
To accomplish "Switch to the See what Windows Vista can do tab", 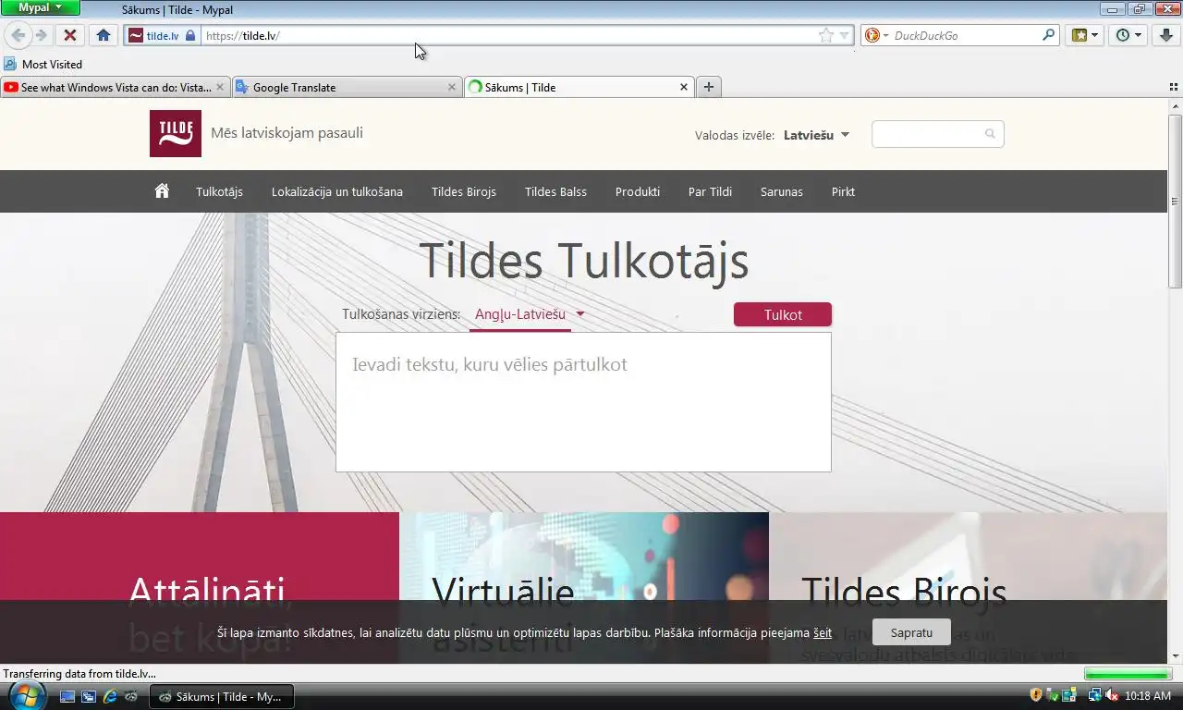I will pos(115,87).
